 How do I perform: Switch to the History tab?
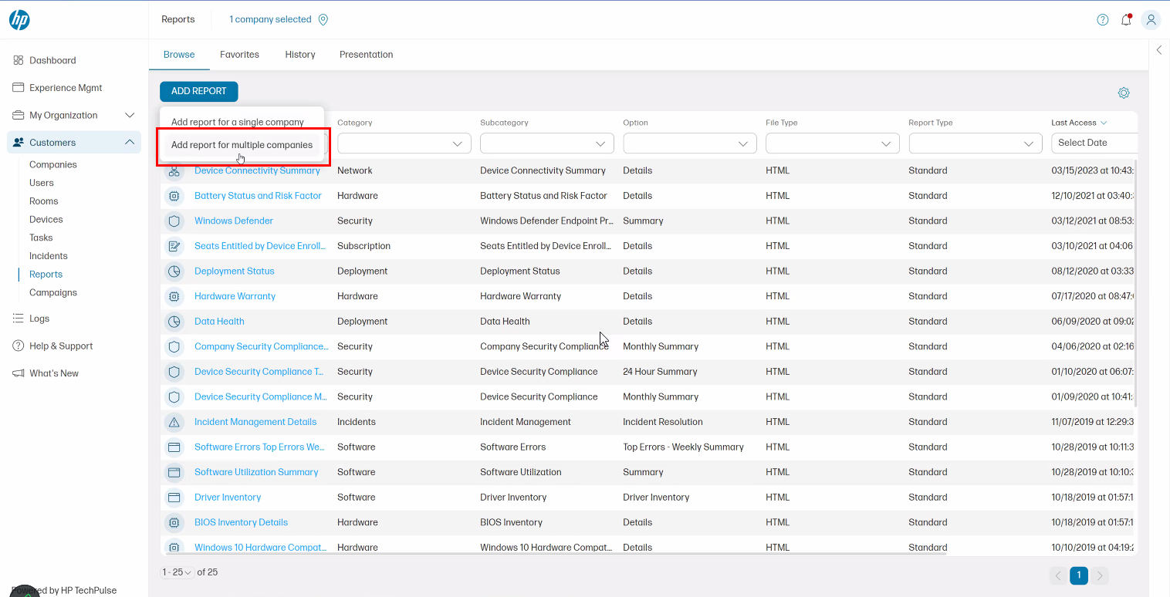click(x=299, y=54)
